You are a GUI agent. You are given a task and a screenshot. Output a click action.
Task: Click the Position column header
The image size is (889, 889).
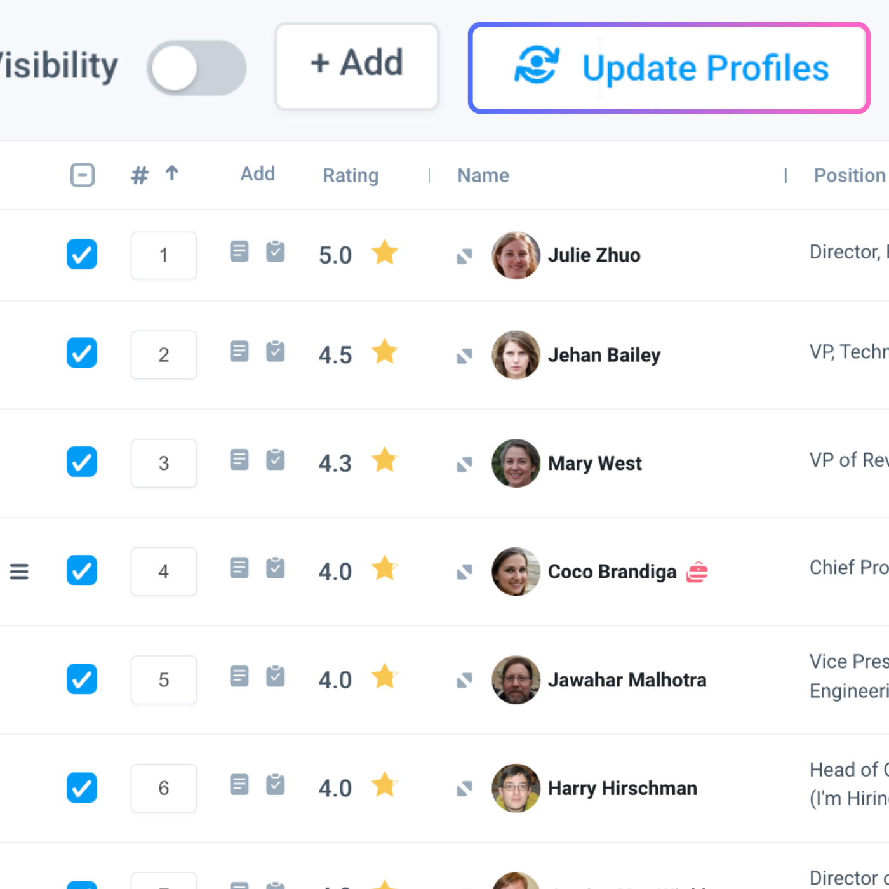pos(850,175)
